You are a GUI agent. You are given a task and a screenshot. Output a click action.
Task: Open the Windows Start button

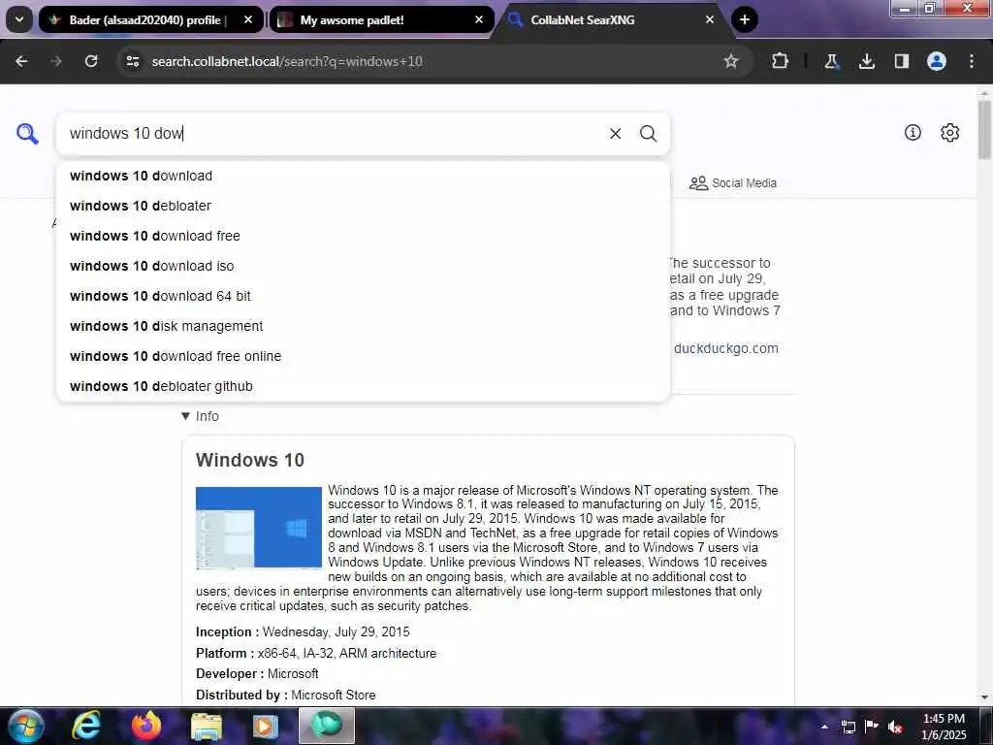click(x=25, y=726)
